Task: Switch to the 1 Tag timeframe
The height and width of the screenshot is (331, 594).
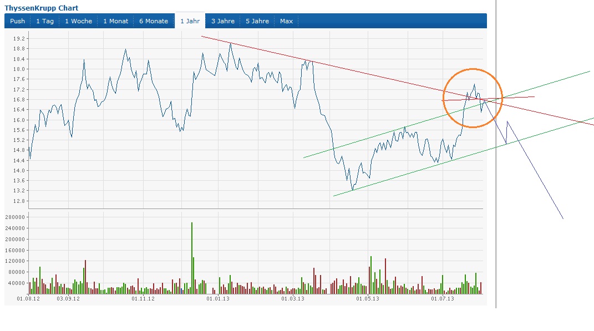Action: click(x=45, y=21)
